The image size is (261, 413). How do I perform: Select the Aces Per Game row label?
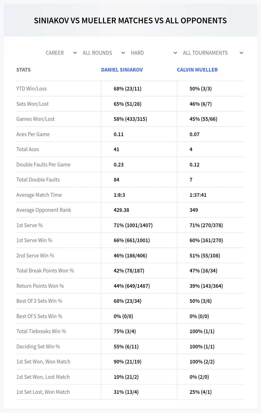click(x=33, y=134)
